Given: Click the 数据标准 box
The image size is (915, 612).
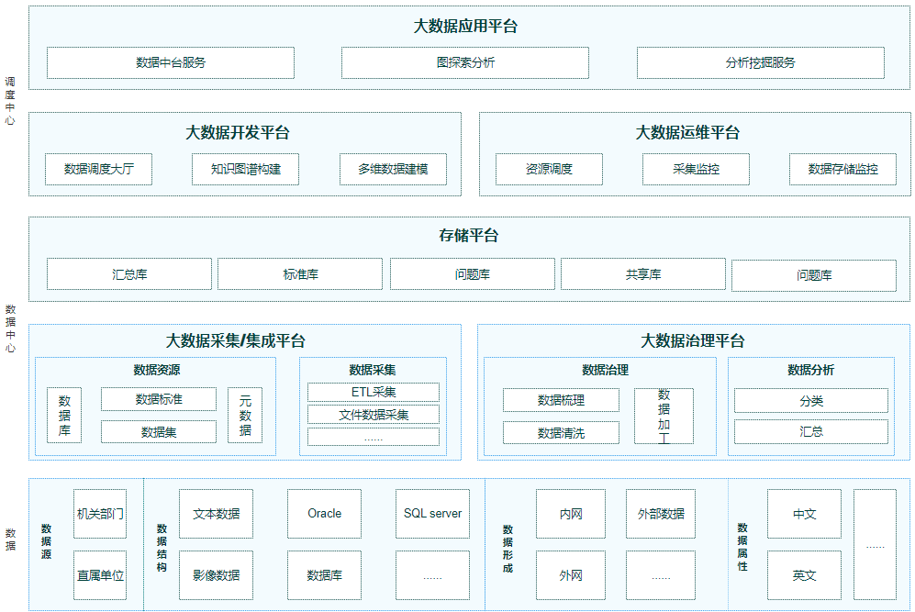Looking at the screenshot, I should [x=159, y=399].
